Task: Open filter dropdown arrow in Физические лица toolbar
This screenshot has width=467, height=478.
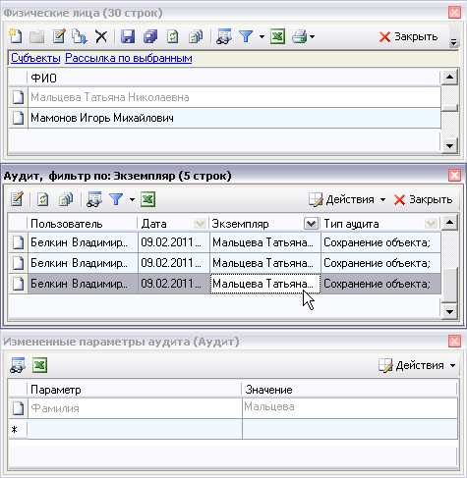Action: [x=262, y=36]
